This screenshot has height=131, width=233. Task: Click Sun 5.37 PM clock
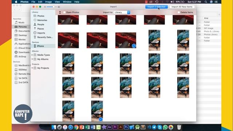[194, 2]
